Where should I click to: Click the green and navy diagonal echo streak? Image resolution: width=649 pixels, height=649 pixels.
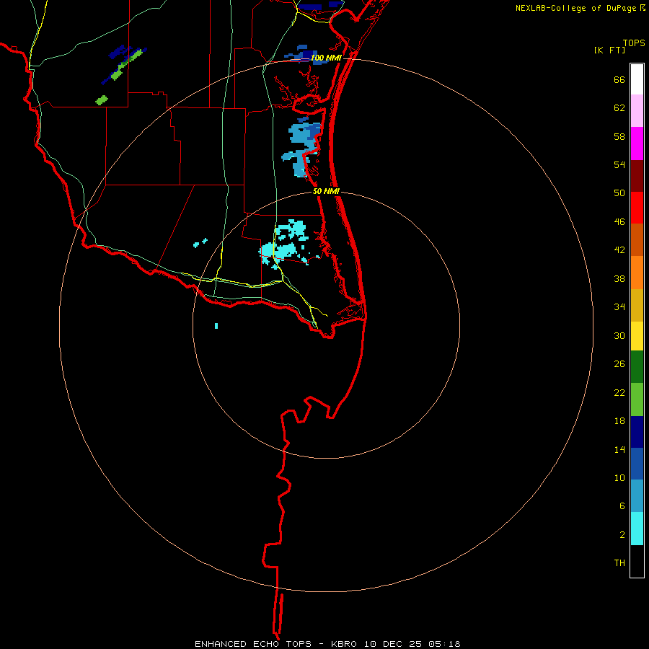[x=124, y=64]
